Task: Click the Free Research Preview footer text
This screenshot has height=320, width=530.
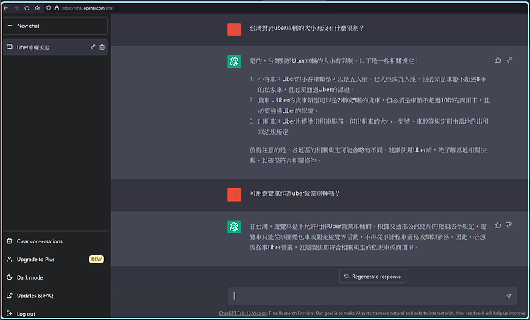Action: [x=291, y=313]
